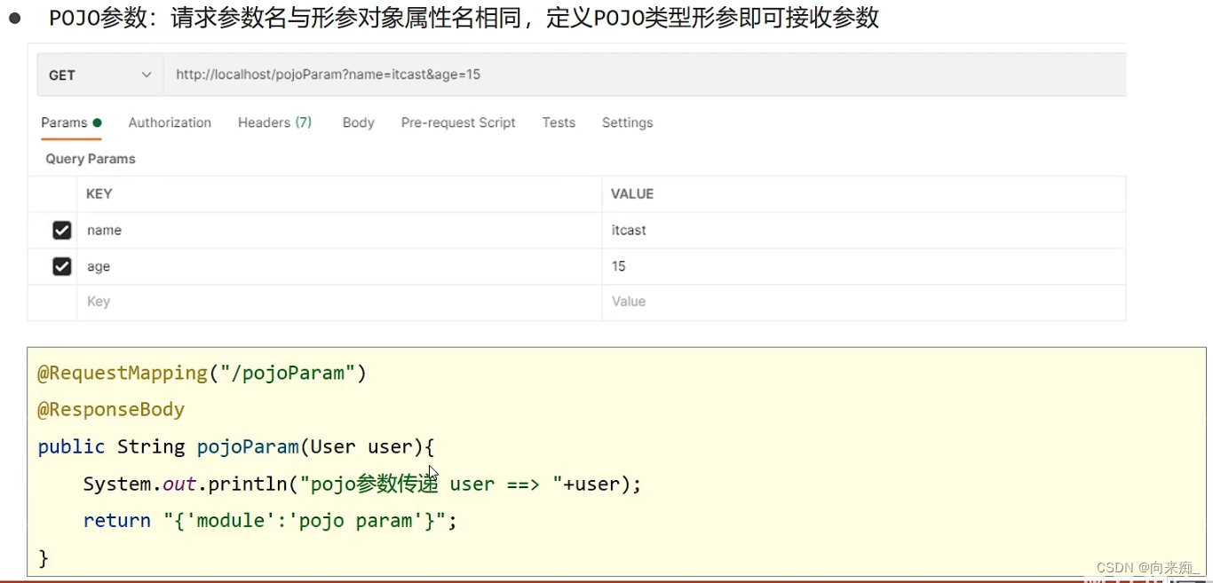Screen dimensions: 1213x583
Task: Open the Pre-request Script tab
Action: 458,122
